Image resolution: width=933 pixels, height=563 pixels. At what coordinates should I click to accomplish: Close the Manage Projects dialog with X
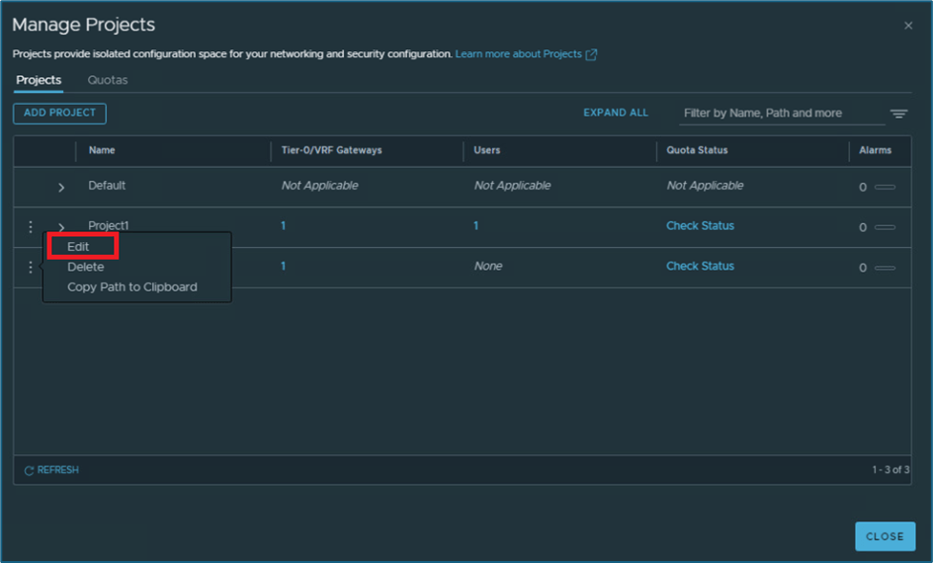(908, 26)
